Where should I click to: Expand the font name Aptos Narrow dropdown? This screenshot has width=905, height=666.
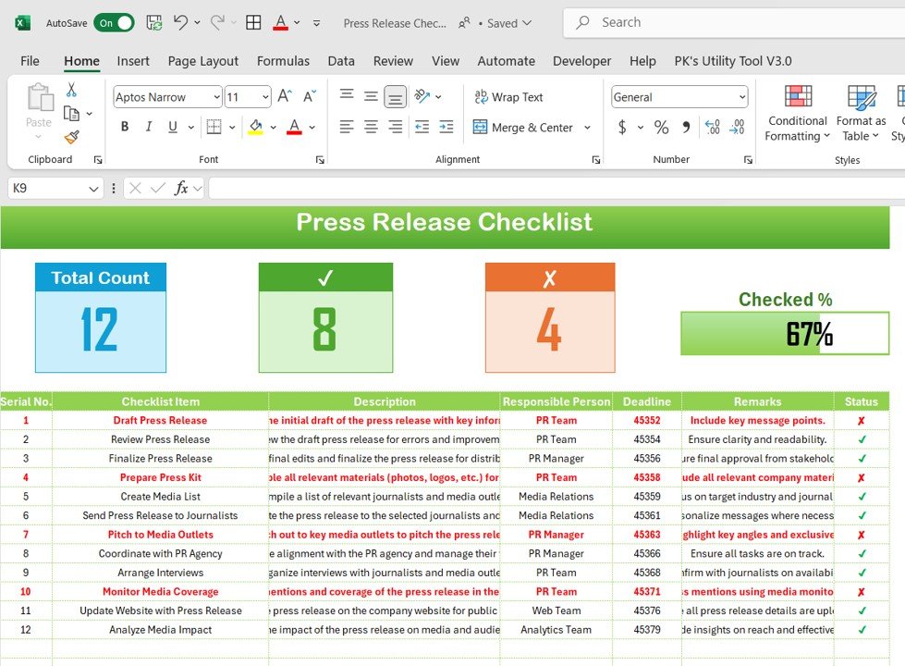pos(216,97)
